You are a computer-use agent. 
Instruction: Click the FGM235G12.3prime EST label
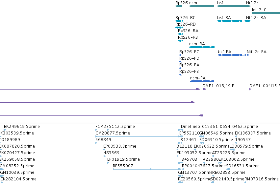[x=115, y=127]
